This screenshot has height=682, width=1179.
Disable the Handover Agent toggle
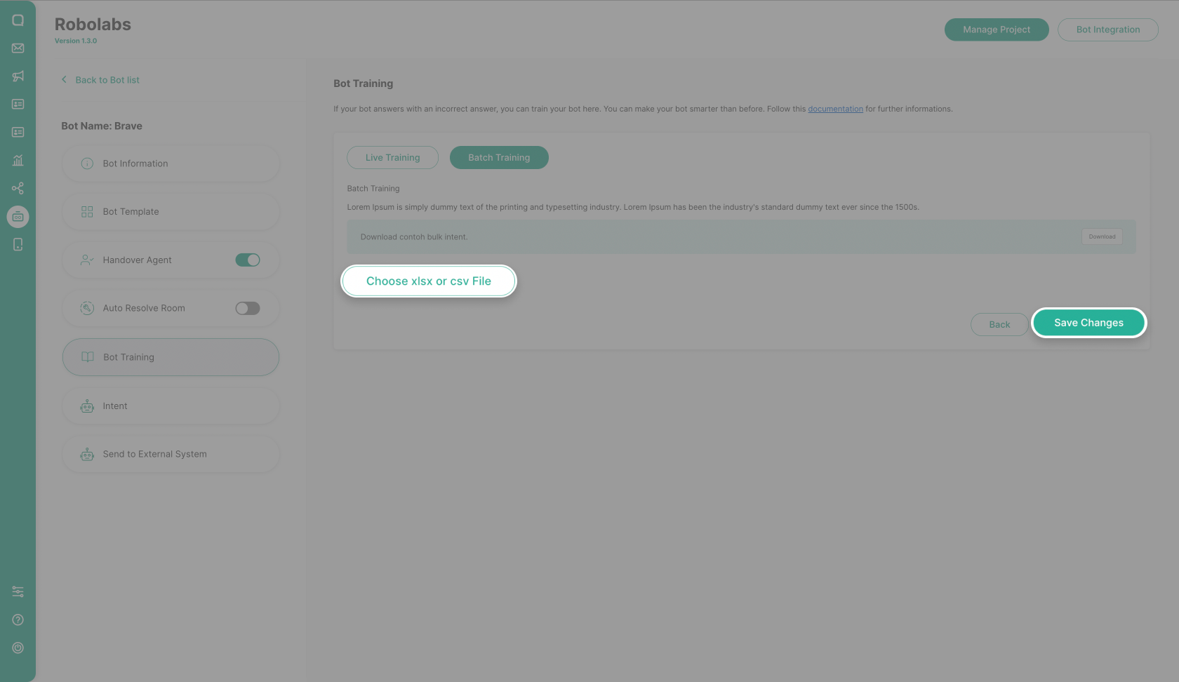click(247, 260)
